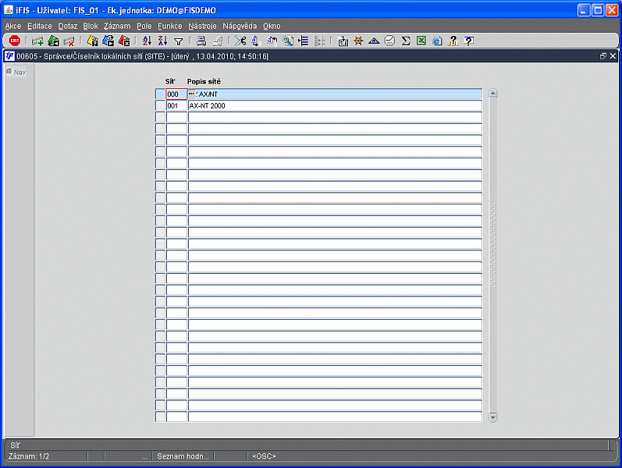Click the printer icon
Image resolution: width=622 pixels, height=468 pixels.
201,41
